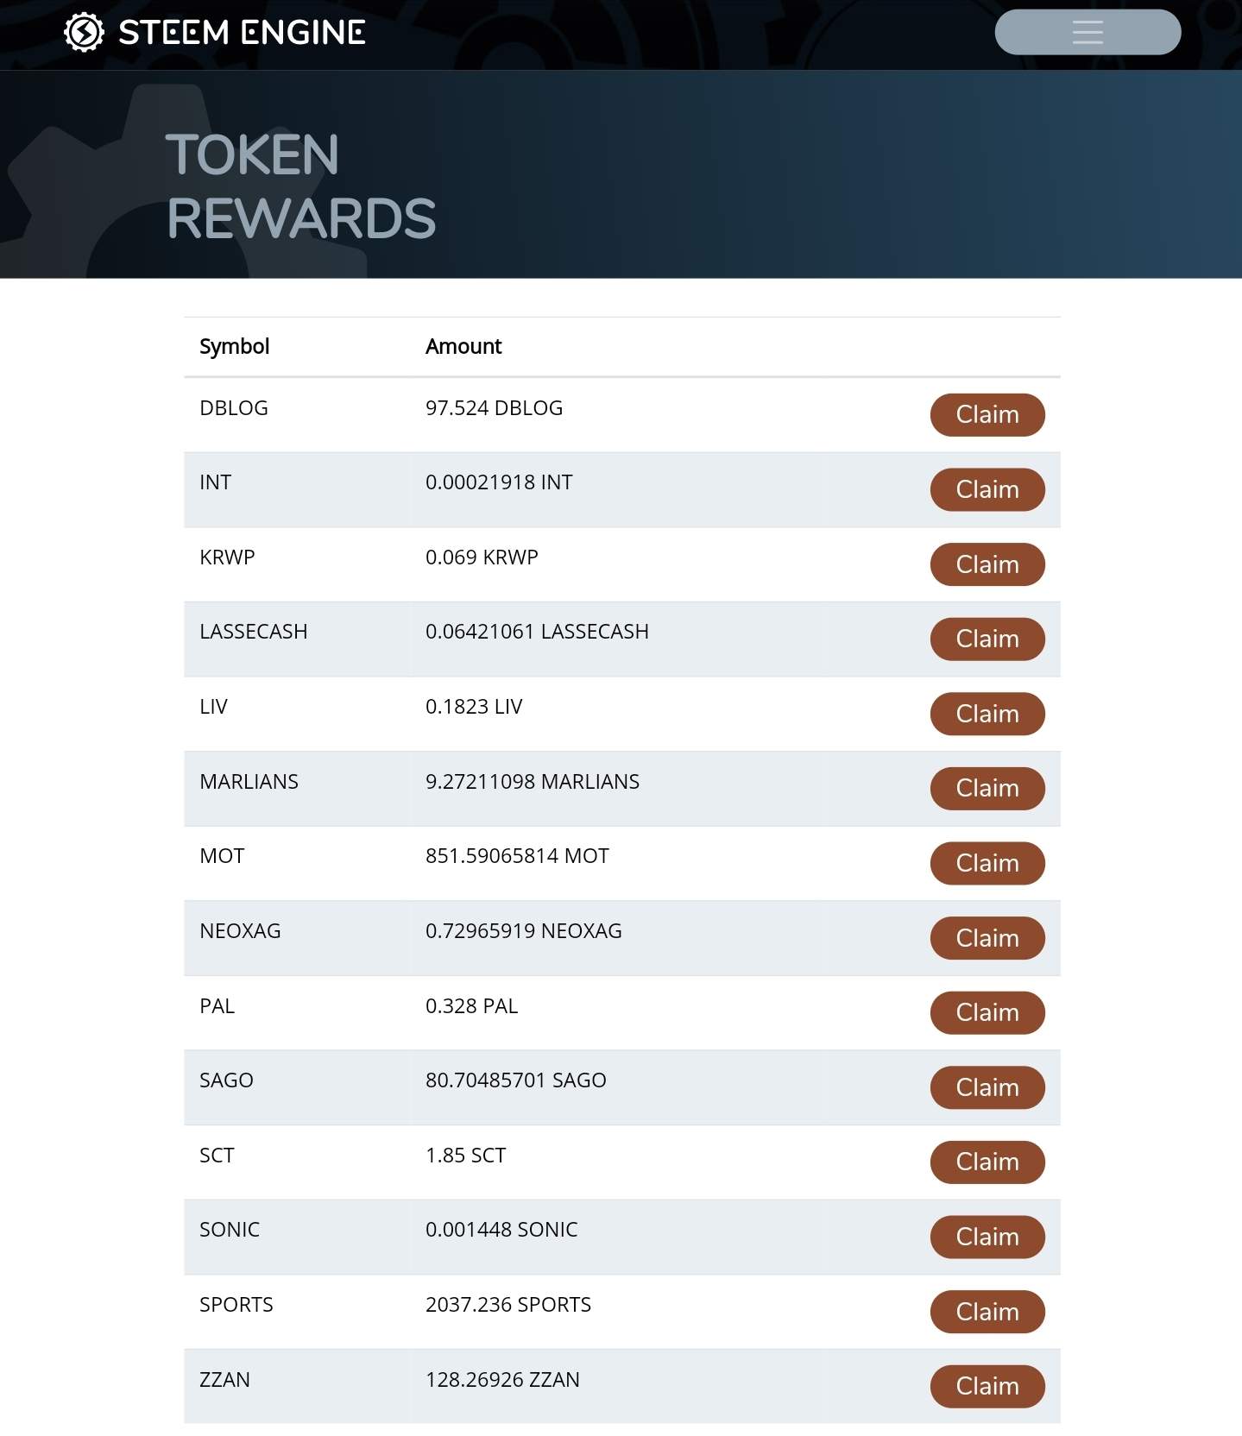Claim the DBLOG token reward
This screenshot has width=1242, height=1436.
click(987, 415)
